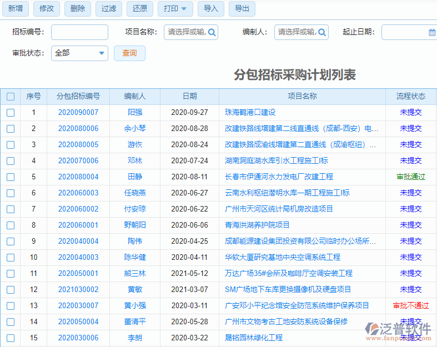
Task: Tick the checkbox for row 13 黄小强
Action: point(11,306)
